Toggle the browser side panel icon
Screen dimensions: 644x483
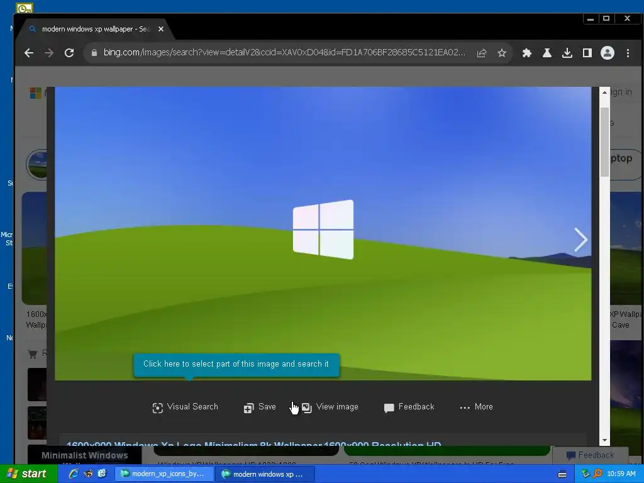(587, 53)
